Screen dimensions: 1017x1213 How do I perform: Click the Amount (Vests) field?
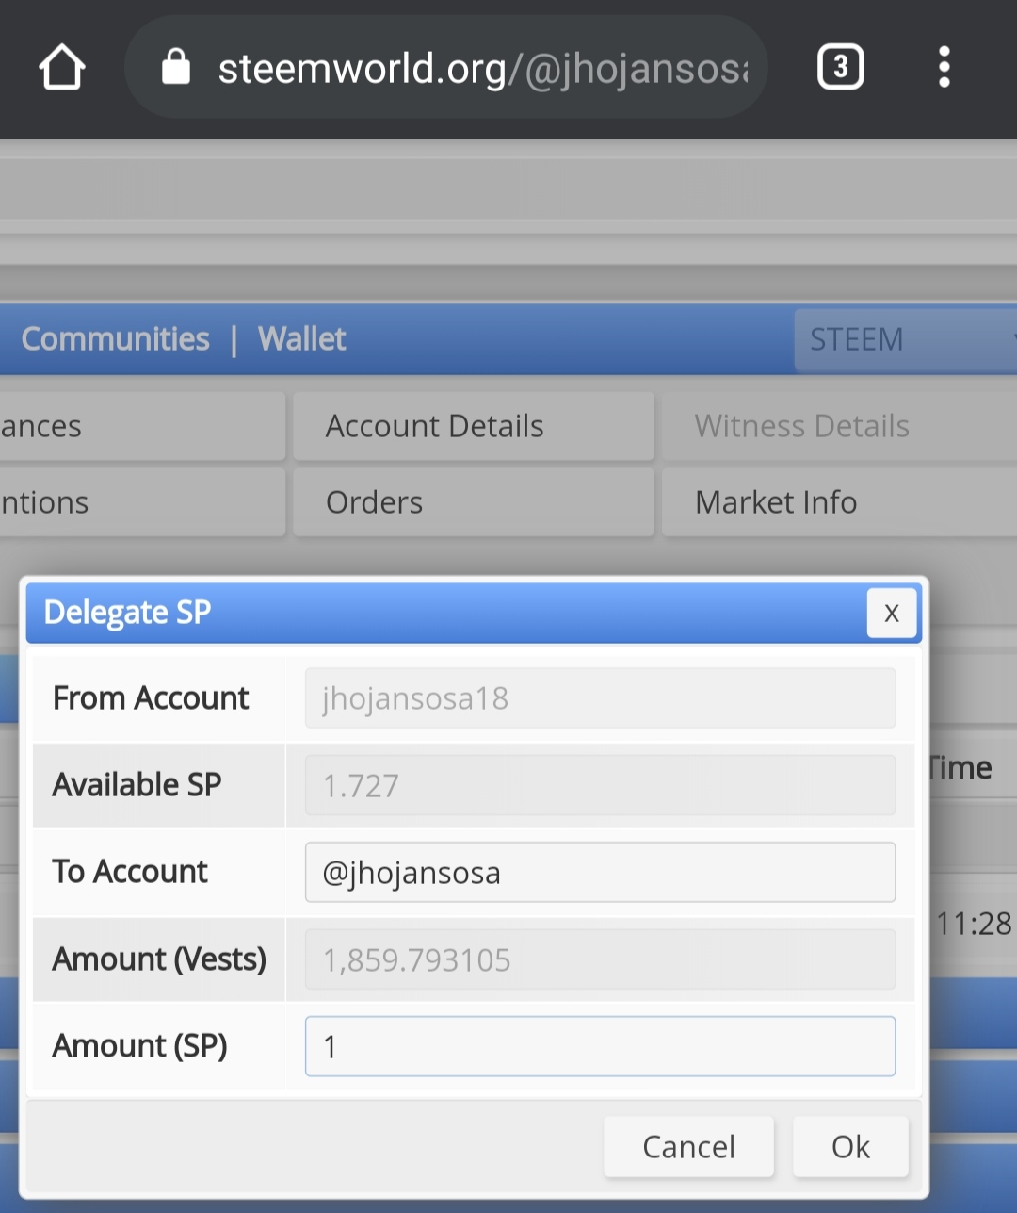(600, 959)
